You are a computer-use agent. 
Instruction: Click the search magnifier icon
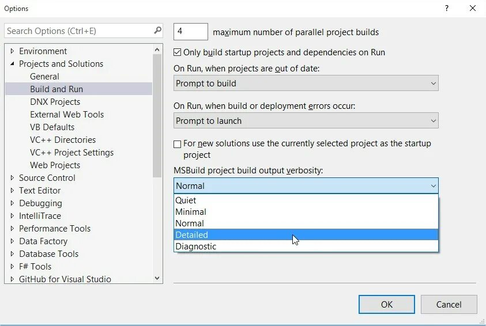click(x=157, y=31)
